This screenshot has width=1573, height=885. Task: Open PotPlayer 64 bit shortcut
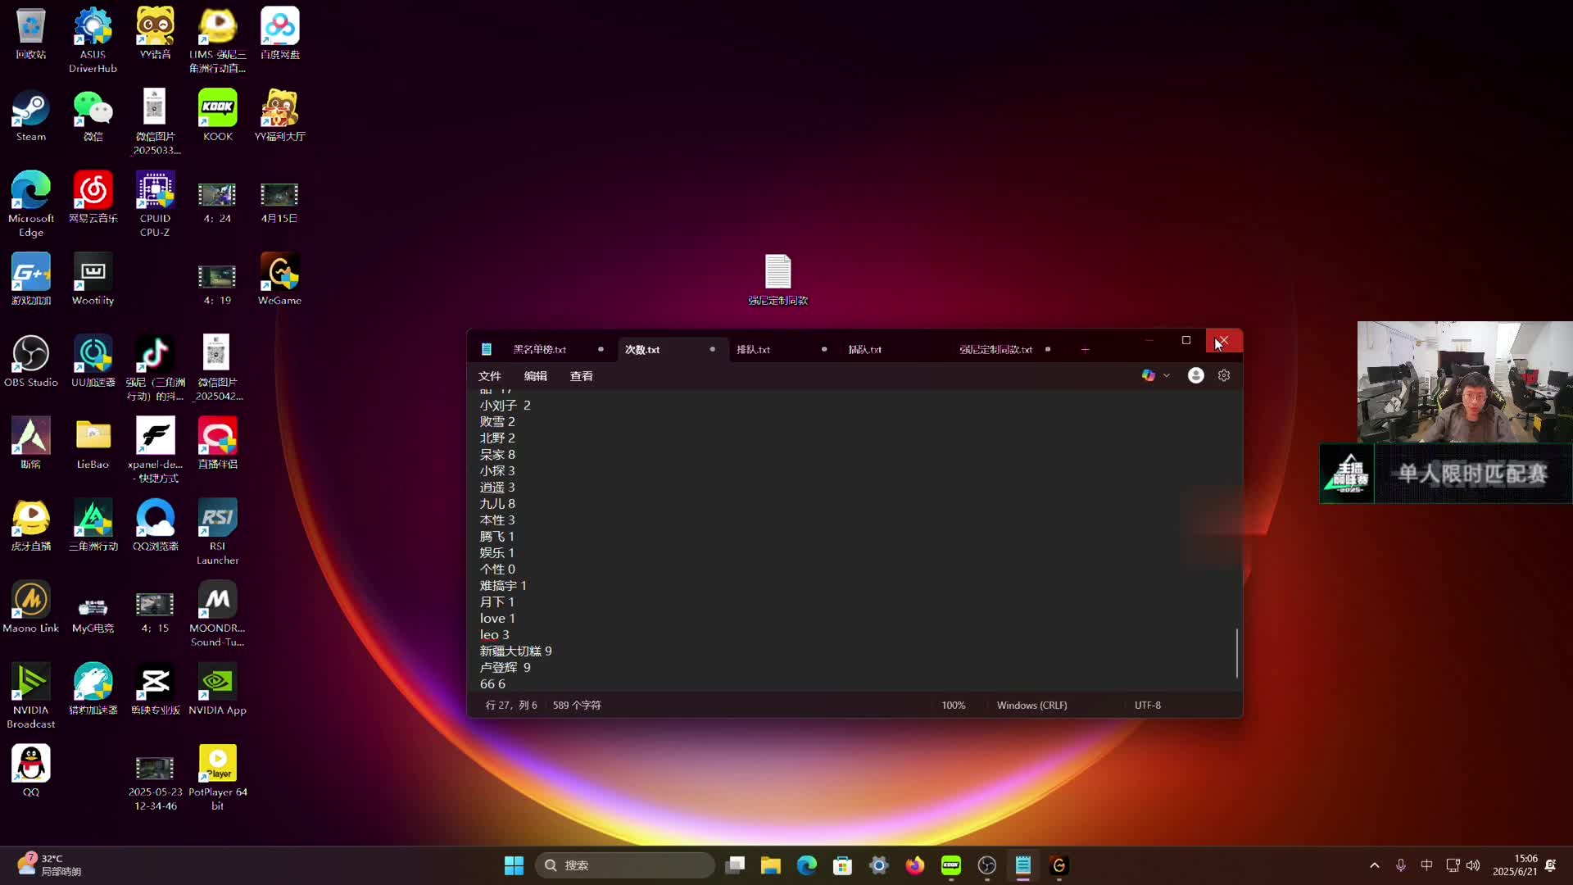pos(217,778)
